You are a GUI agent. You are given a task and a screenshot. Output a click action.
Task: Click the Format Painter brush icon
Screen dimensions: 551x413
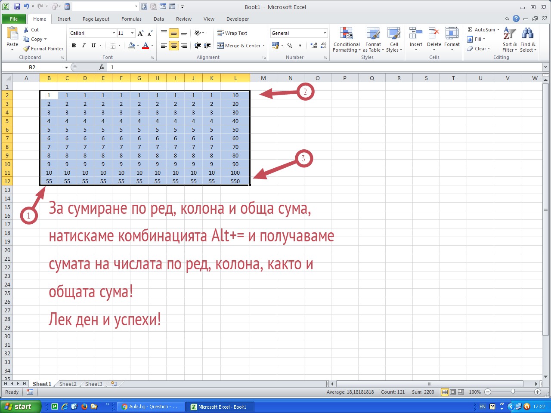(x=27, y=49)
